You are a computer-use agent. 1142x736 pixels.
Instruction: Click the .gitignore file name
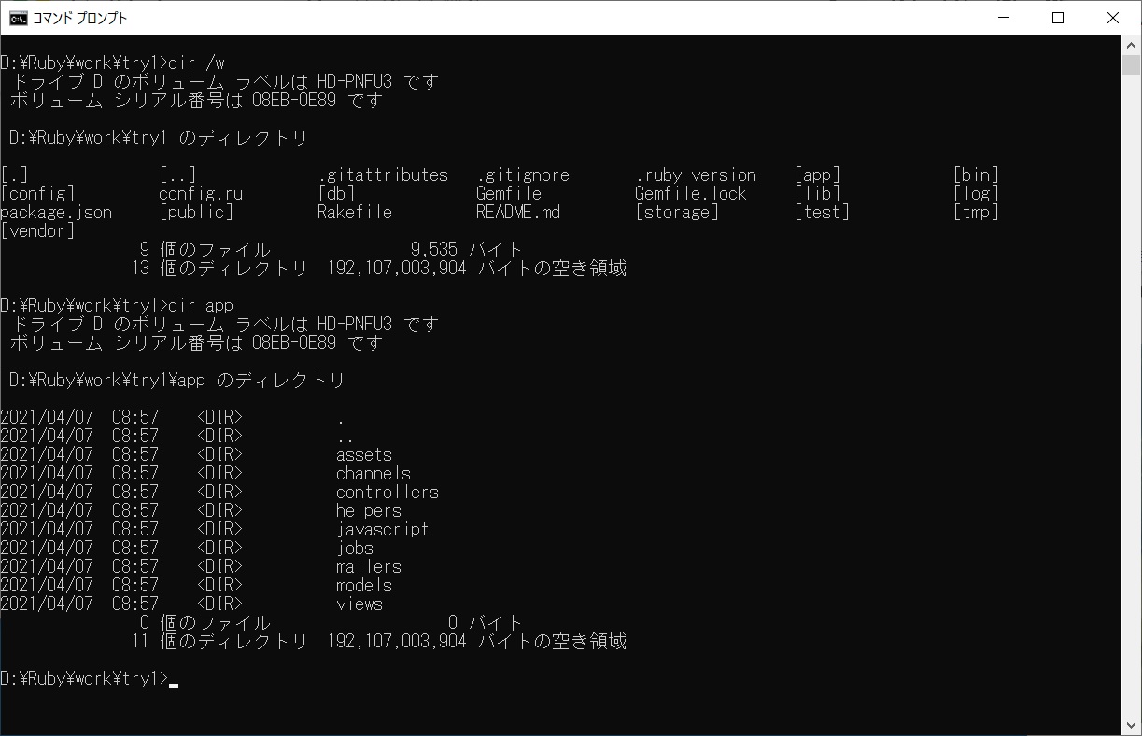click(523, 174)
